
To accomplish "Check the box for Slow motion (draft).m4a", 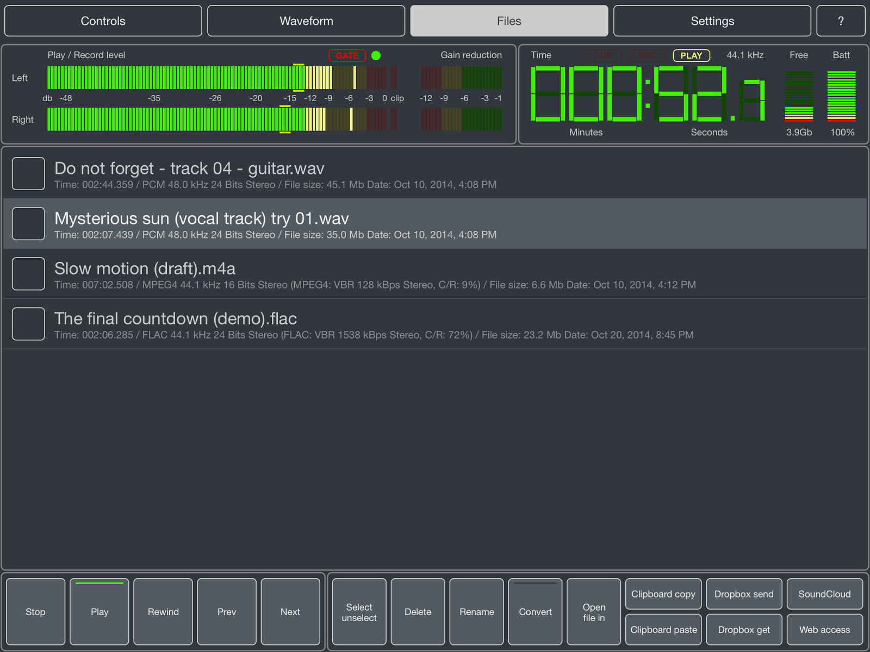I will (x=28, y=274).
